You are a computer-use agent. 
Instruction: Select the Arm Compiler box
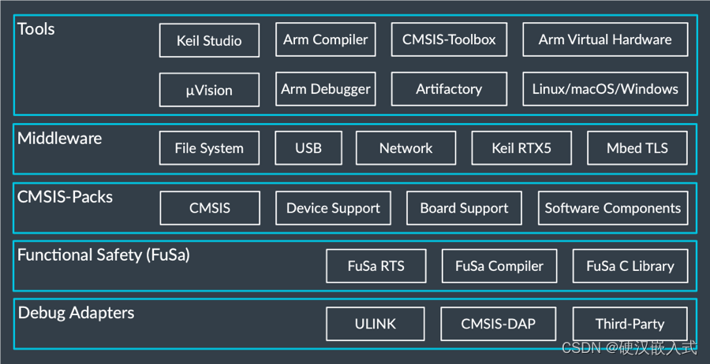(x=325, y=40)
